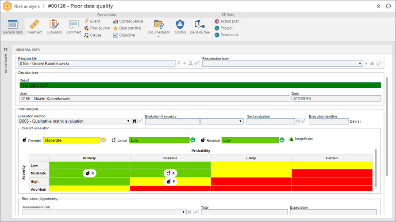The width and height of the screenshot is (396, 222).
Task: Click the Decision tree User field
Action: pos(155,98)
